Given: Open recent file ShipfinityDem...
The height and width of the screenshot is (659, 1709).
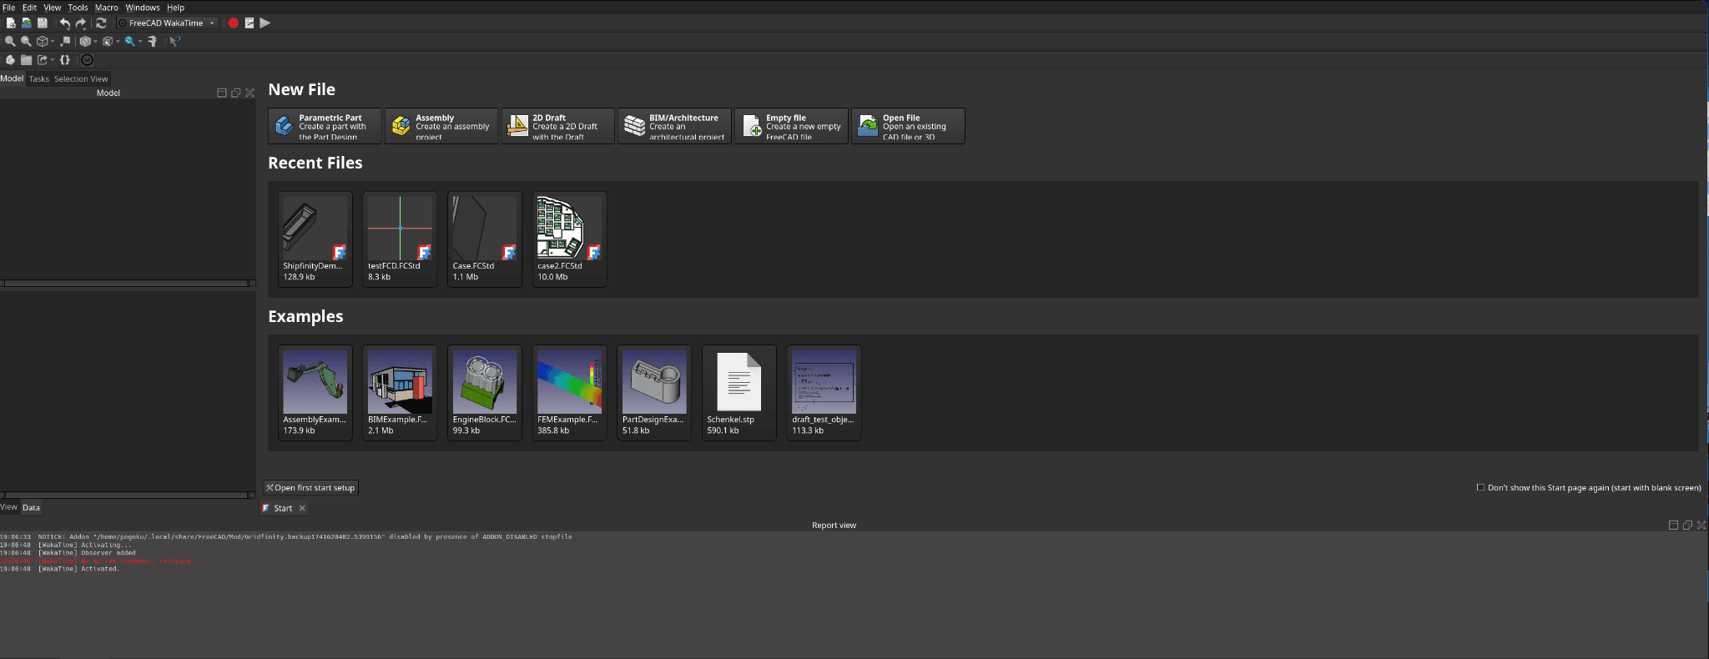Looking at the screenshot, I should coord(315,239).
